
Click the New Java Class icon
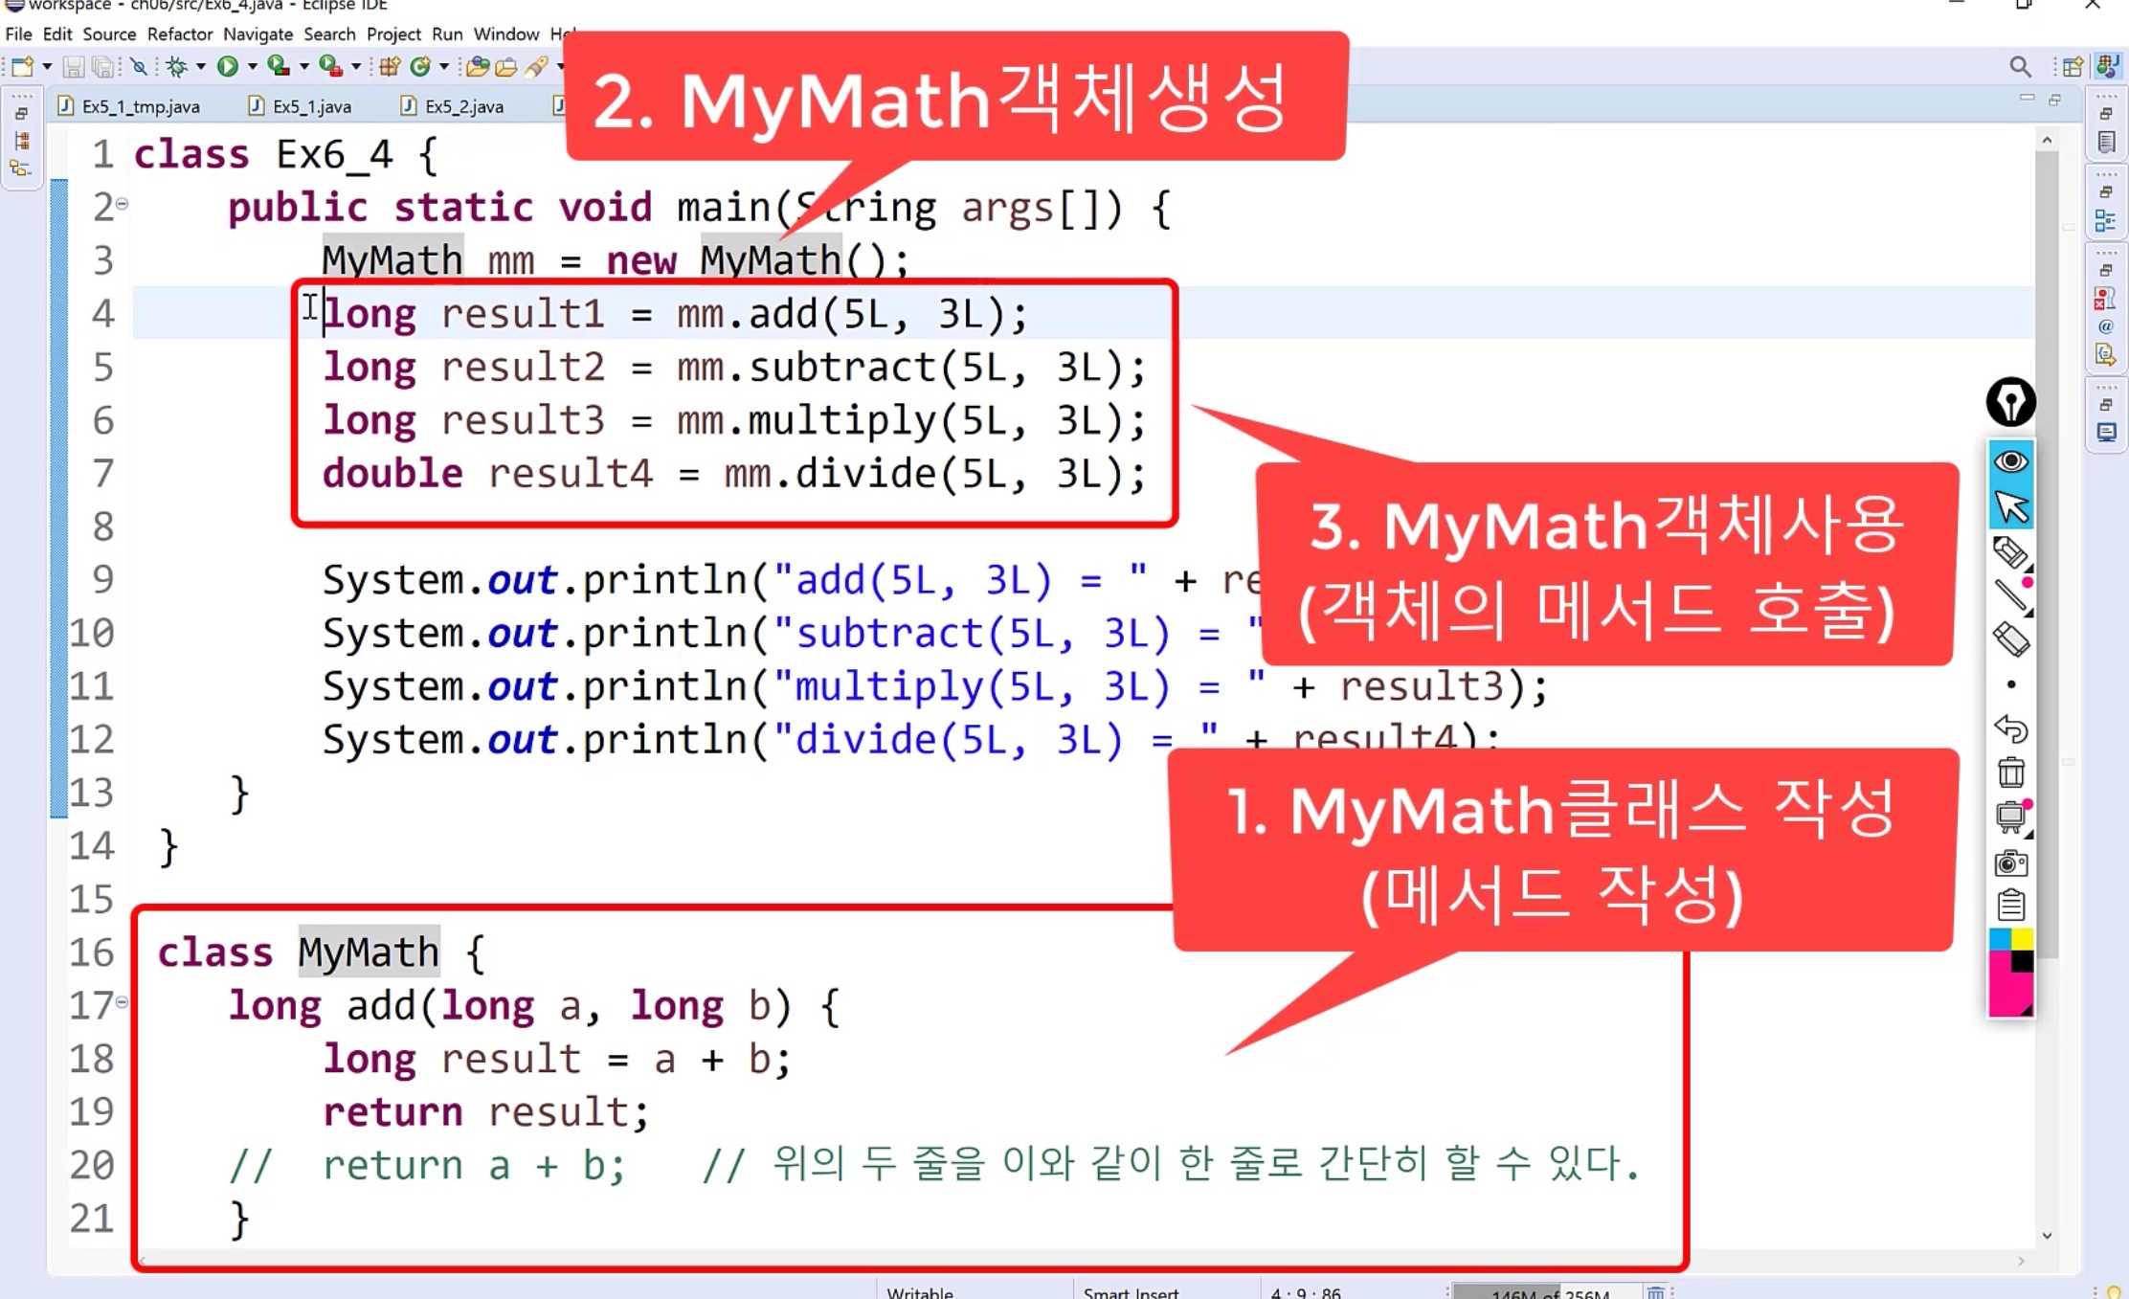click(x=419, y=66)
